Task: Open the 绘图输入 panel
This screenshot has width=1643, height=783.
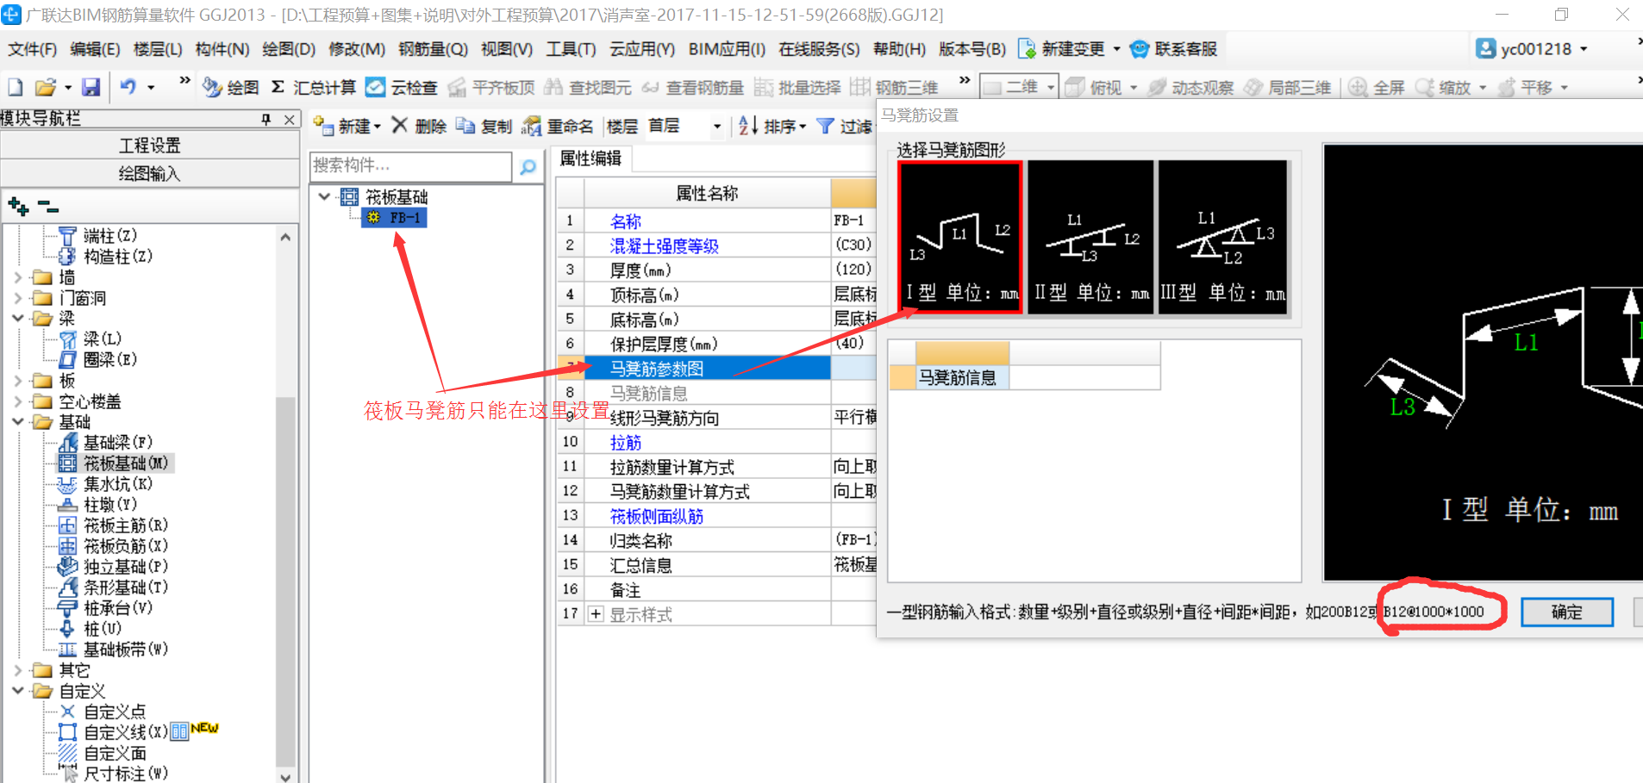Action: click(149, 174)
